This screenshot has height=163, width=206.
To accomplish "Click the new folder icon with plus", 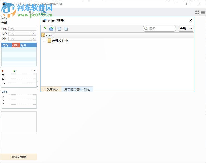I will (51, 29).
